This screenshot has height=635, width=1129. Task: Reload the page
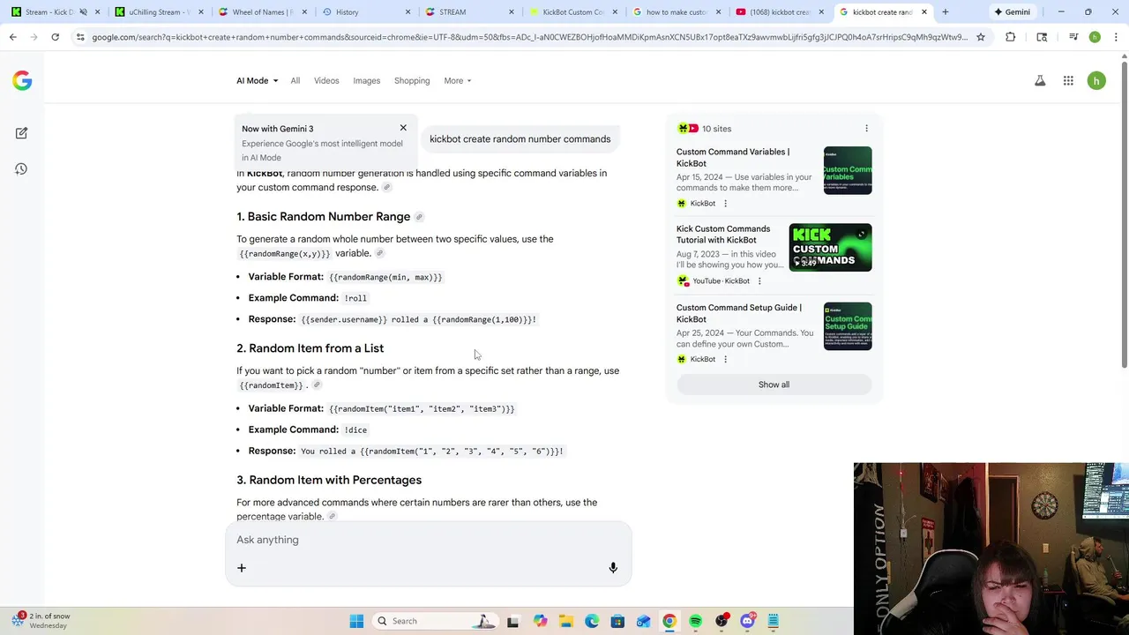pyautogui.click(x=55, y=37)
